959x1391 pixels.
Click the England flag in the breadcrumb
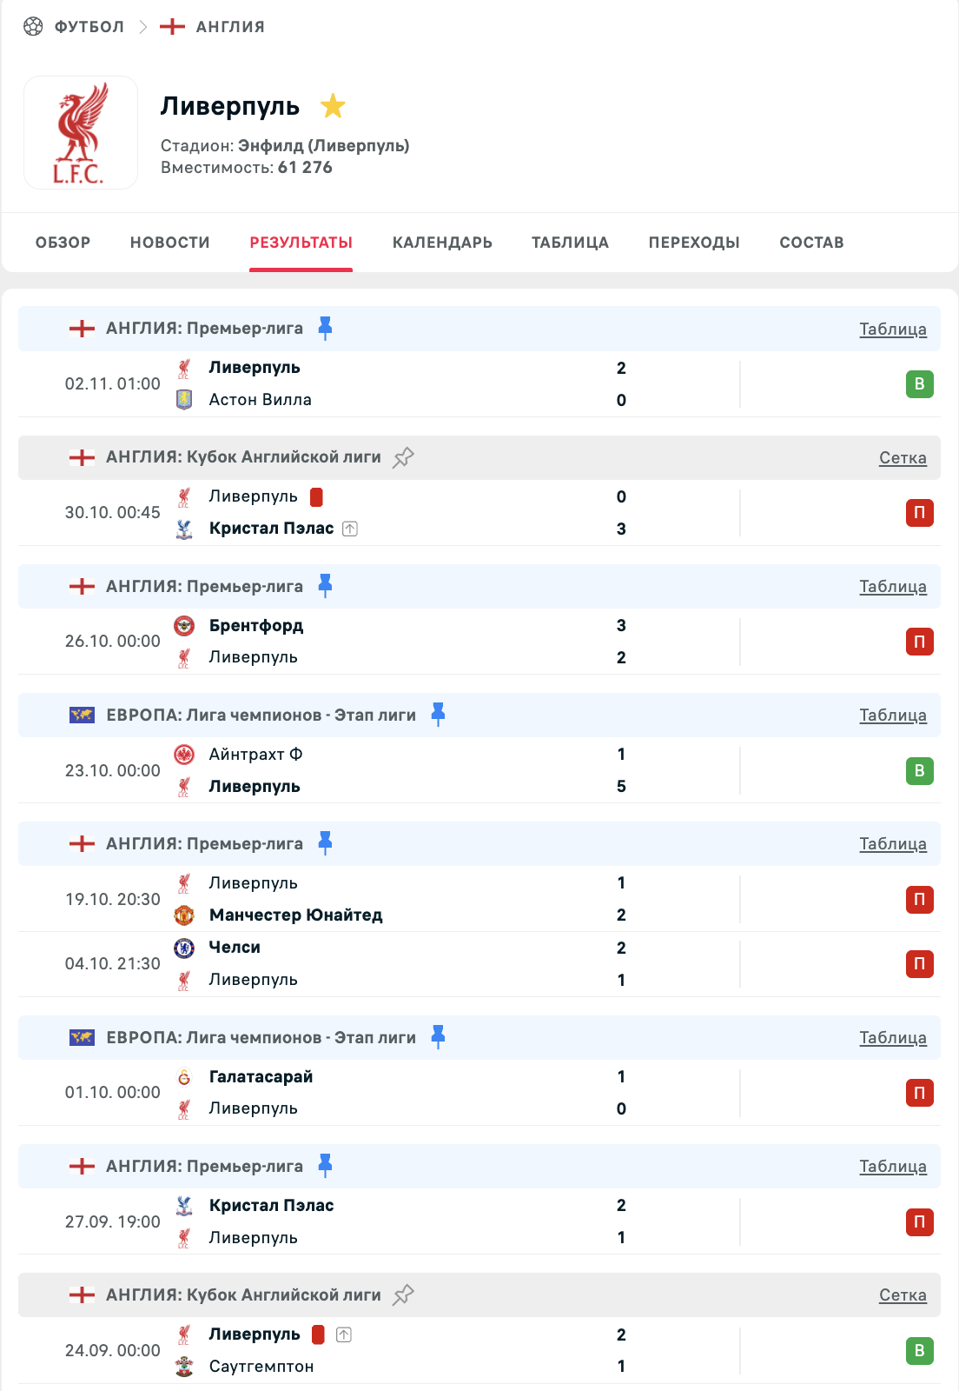pyautogui.click(x=172, y=27)
